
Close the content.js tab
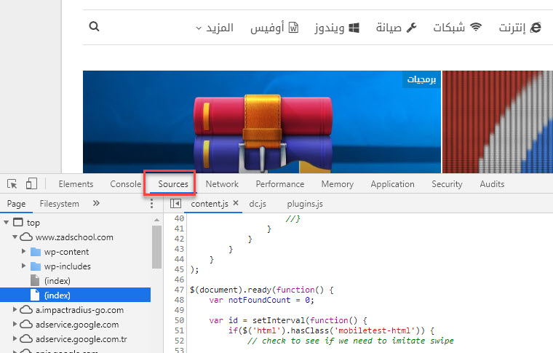coord(236,203)
